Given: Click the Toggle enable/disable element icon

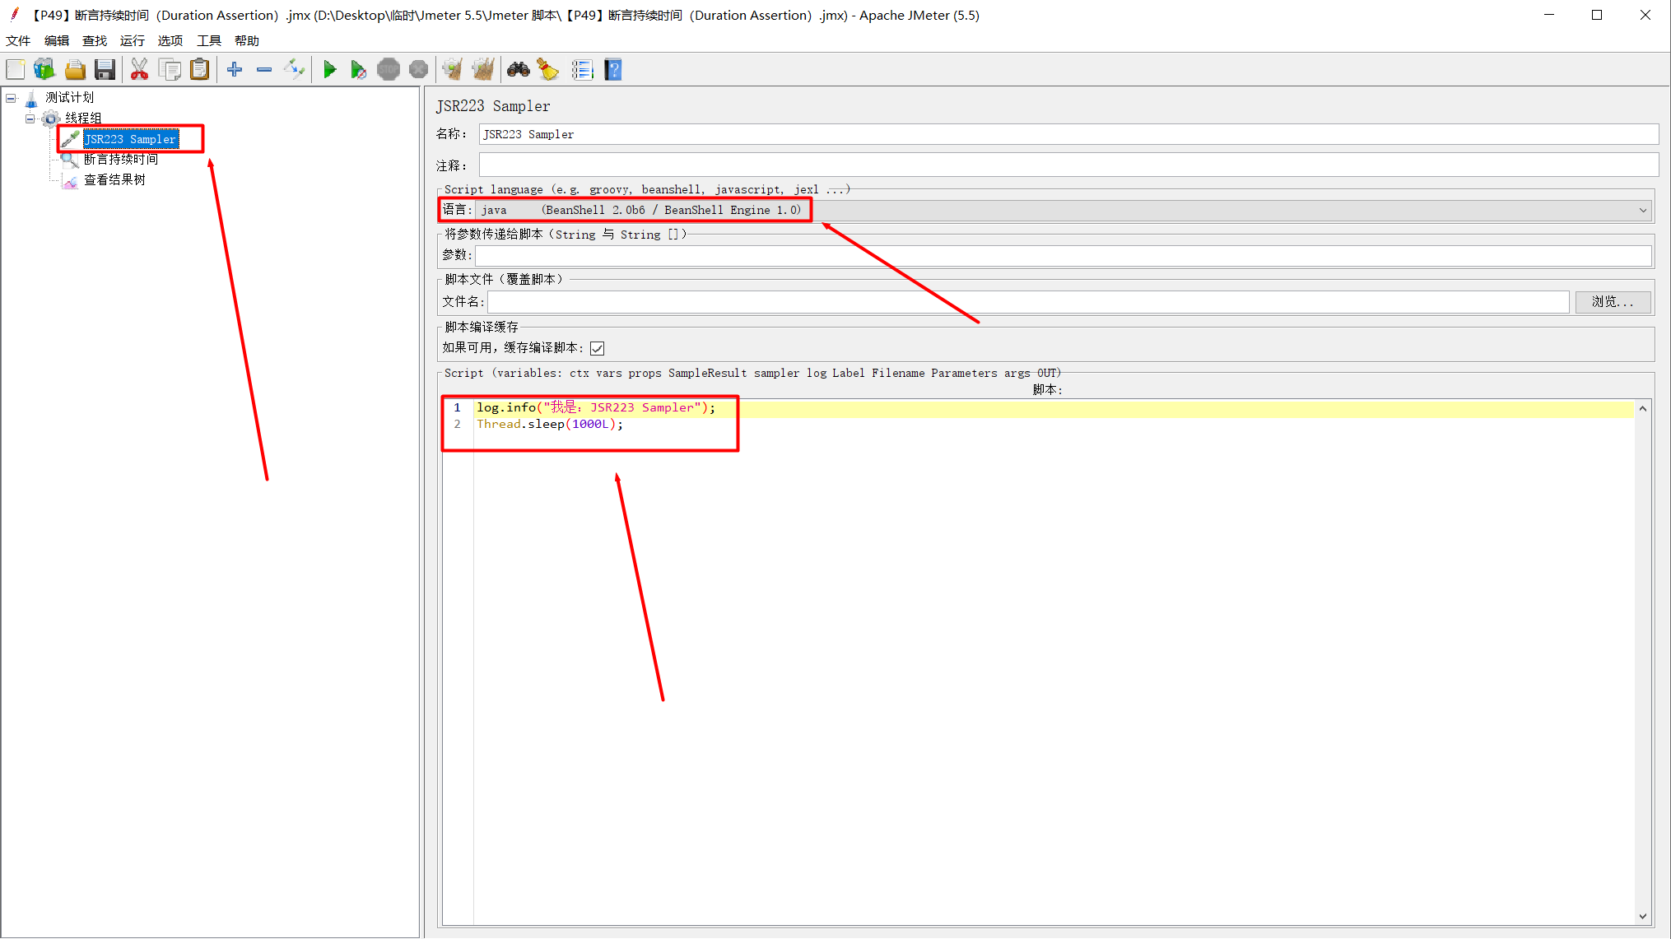Looking at the screenshot, I should pos(294,70).
